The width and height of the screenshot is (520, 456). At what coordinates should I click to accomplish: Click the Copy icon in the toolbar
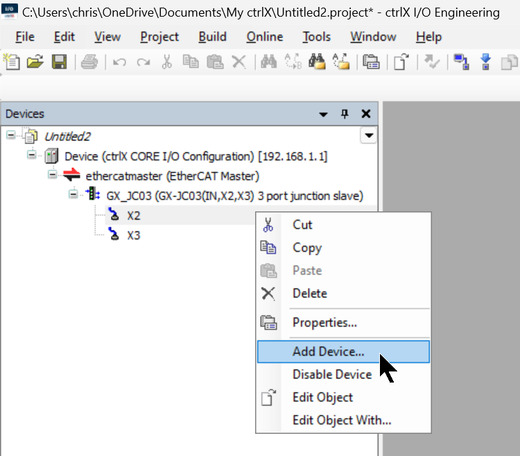[191, 62]
